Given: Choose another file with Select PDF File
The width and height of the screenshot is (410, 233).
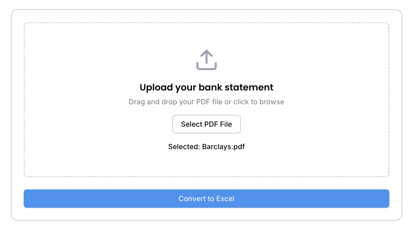Looking at the screenshot, I should [x=207, y=124].
